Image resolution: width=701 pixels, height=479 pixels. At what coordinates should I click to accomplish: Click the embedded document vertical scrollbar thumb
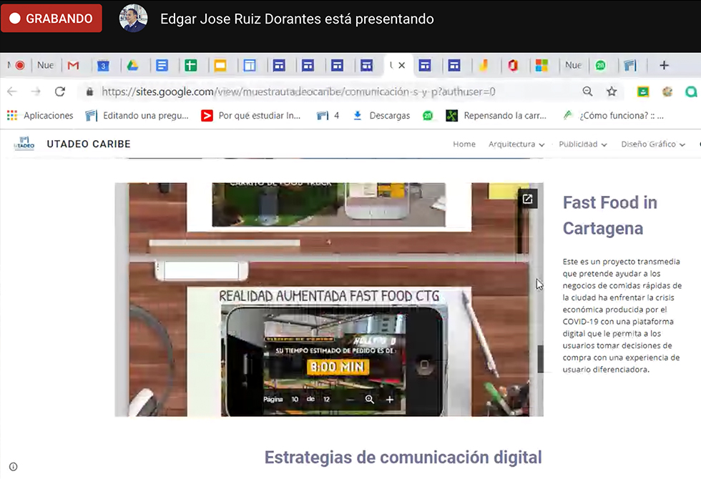(x=541, y=359)
